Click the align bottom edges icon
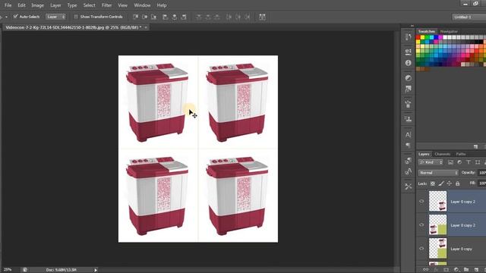 (x=153, y=17)
